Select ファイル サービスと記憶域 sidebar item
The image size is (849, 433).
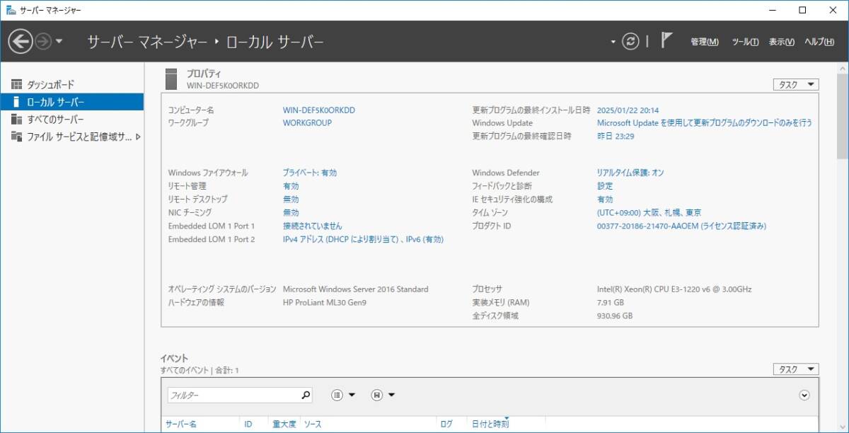click(71, 137)
